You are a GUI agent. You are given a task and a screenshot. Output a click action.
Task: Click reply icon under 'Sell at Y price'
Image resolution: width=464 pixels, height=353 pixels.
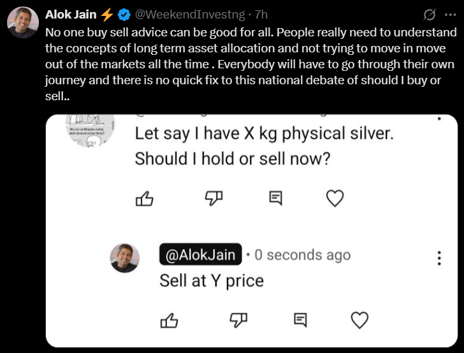pyautogui.click(x=300, y=319)
